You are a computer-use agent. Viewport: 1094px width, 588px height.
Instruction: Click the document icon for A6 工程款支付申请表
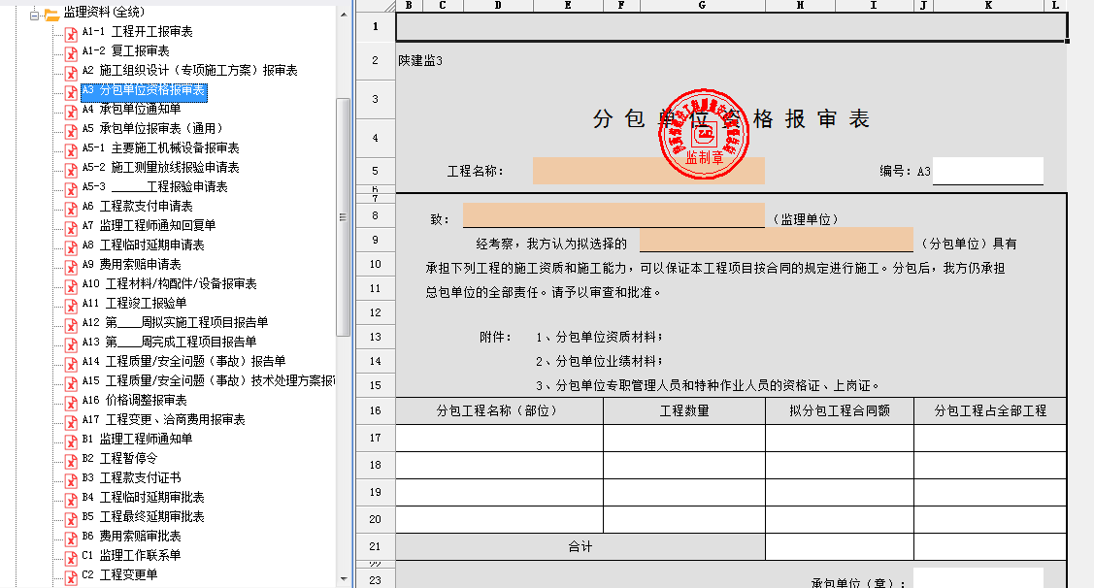(x=71, y=208)
